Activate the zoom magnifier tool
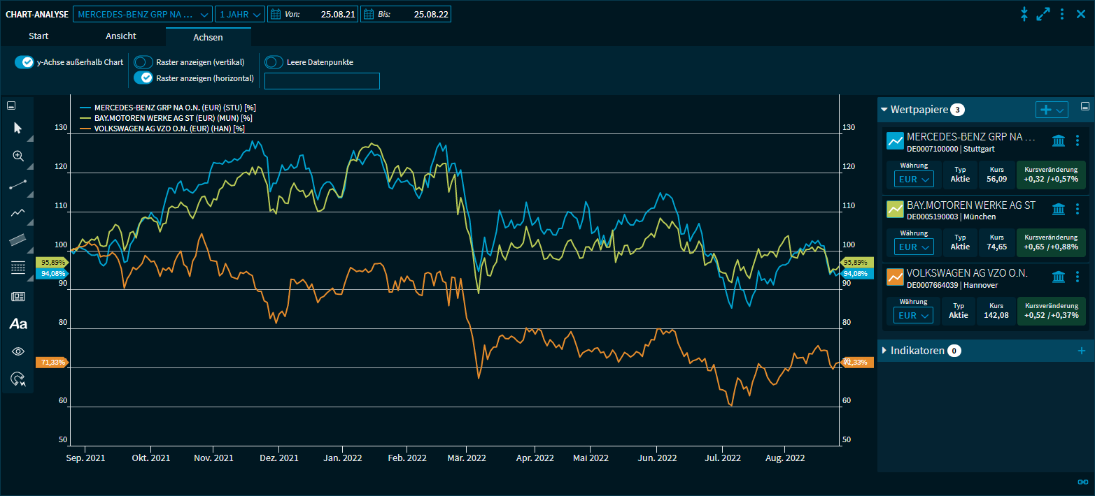 pyautogui.click(x=17, y=156)
